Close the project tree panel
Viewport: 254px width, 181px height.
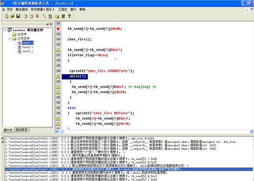(x=51, y=24)
